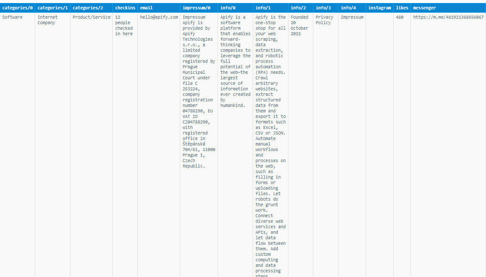Click the instagram column header
Image resolution: width=486 pixels, height=277 pixels.
click(380, 8)
